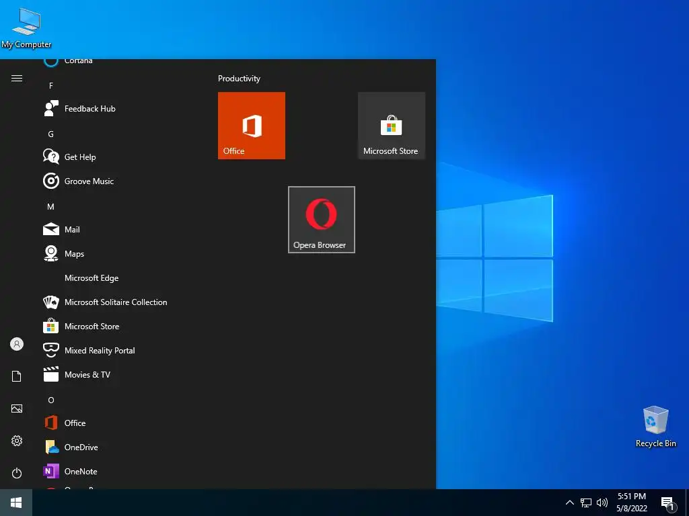The width and height of the screenshot is (689, 516).
Task: Open Microsoft Edge from the app list
Action: [x=92, y=278]
